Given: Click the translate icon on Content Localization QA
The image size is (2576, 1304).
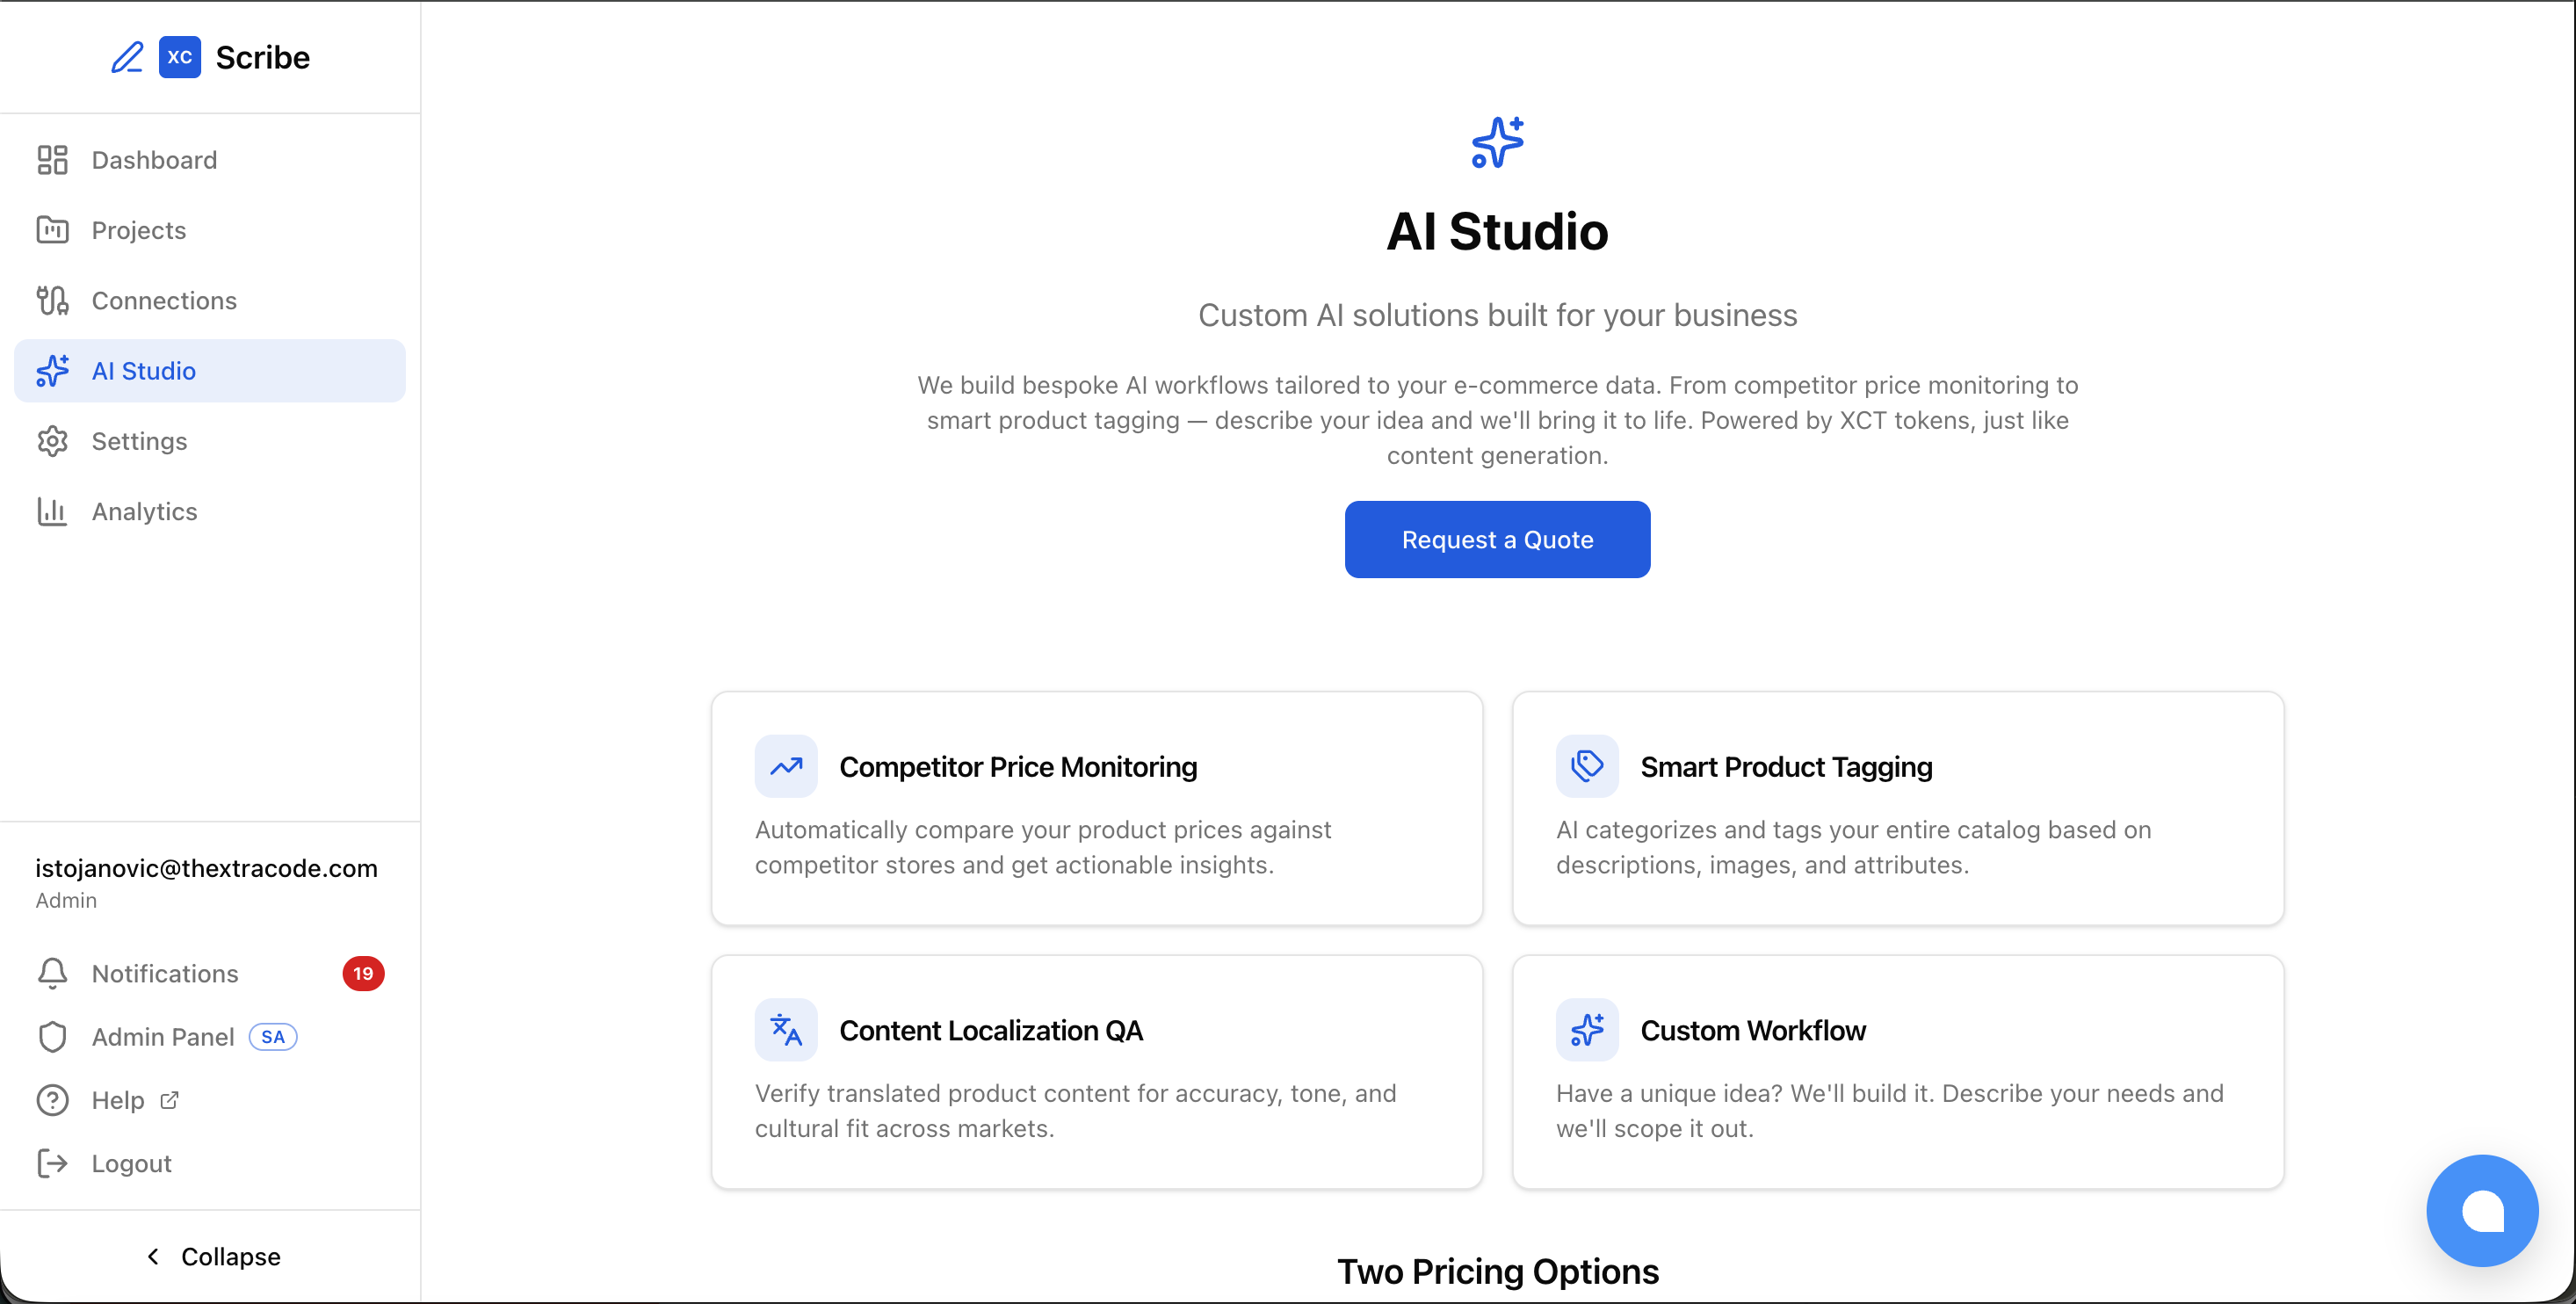Looking at the screenshot, I should [786, 1029].
